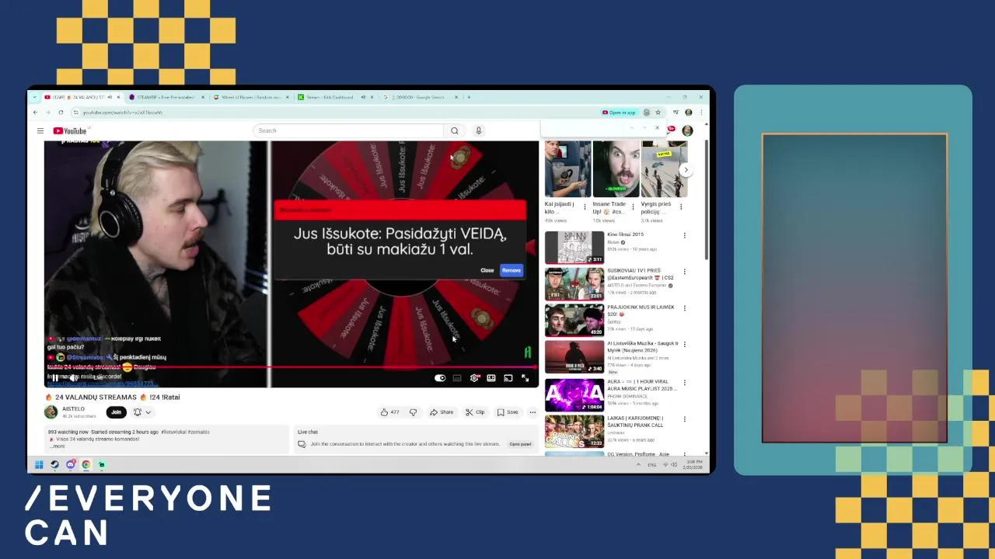Viewport: 995px width, 559px height.
Task: Click the Close button on wheel popup
Action: (487, 270)
